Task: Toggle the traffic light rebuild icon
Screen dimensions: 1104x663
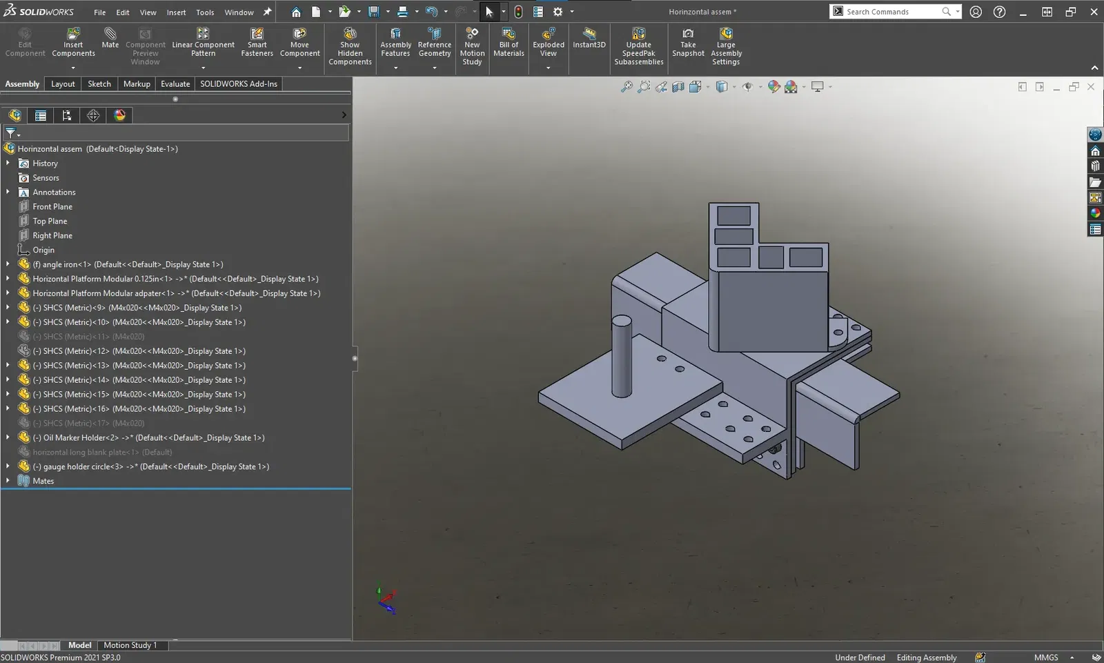Action: coord(518,12)
